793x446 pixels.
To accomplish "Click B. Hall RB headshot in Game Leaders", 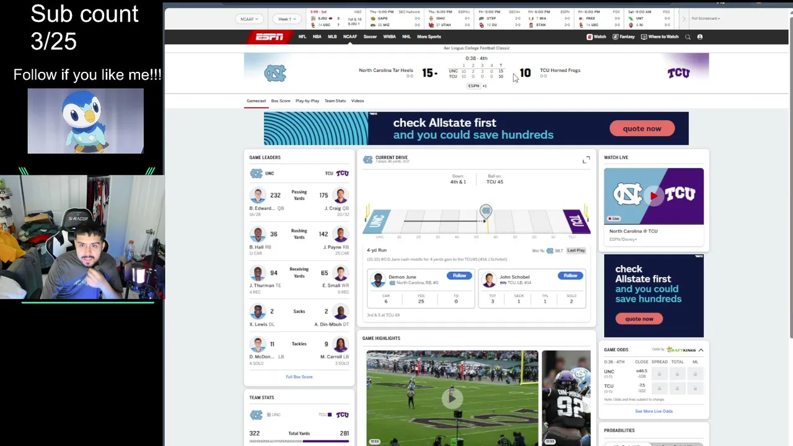I will click(258, 235).
